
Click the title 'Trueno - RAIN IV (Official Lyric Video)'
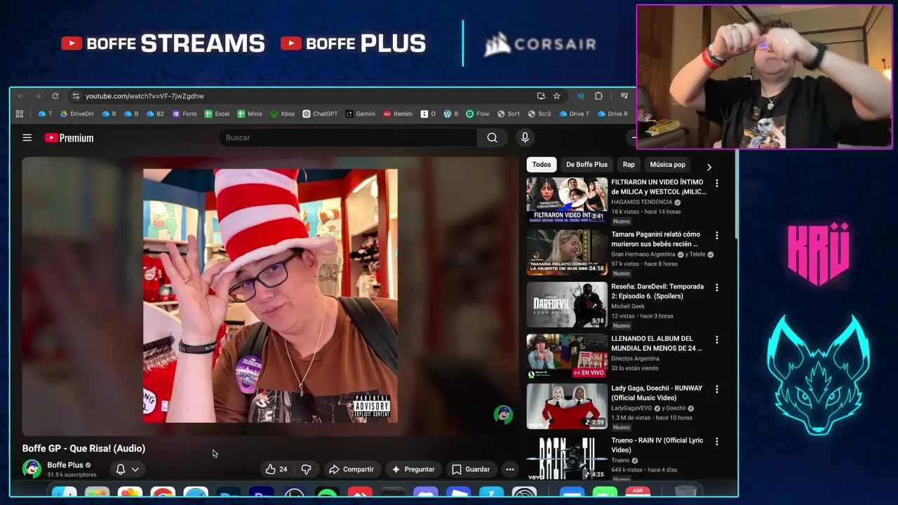pyautogui.click(x=657, y=445)
